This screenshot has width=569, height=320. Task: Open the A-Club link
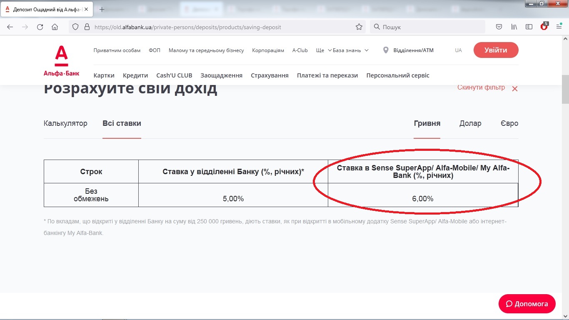(300, 50)
